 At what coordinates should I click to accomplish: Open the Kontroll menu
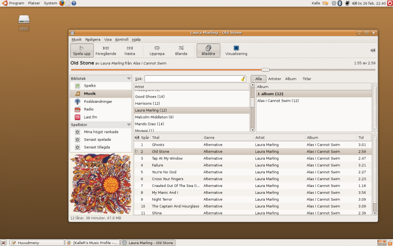click(x=121, y=39)
